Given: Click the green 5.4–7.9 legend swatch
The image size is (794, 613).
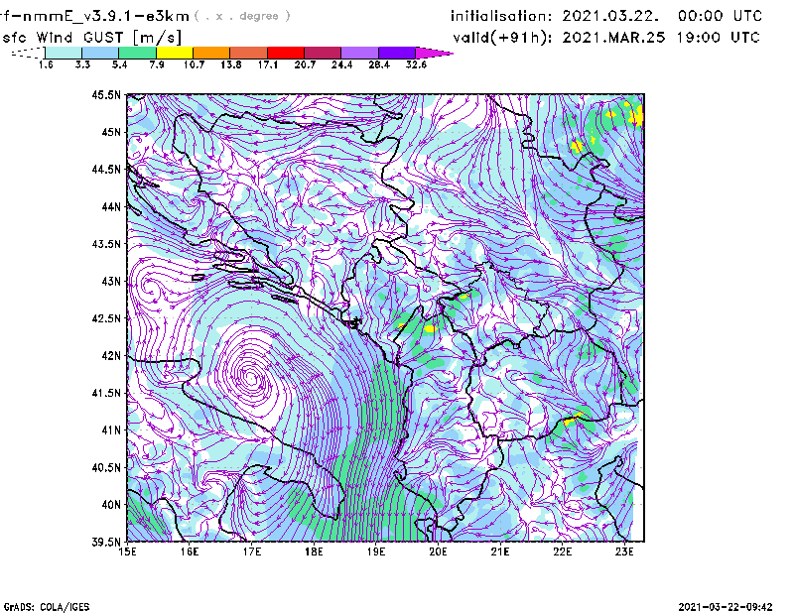Looking at the screenshot, I should 137,53.
